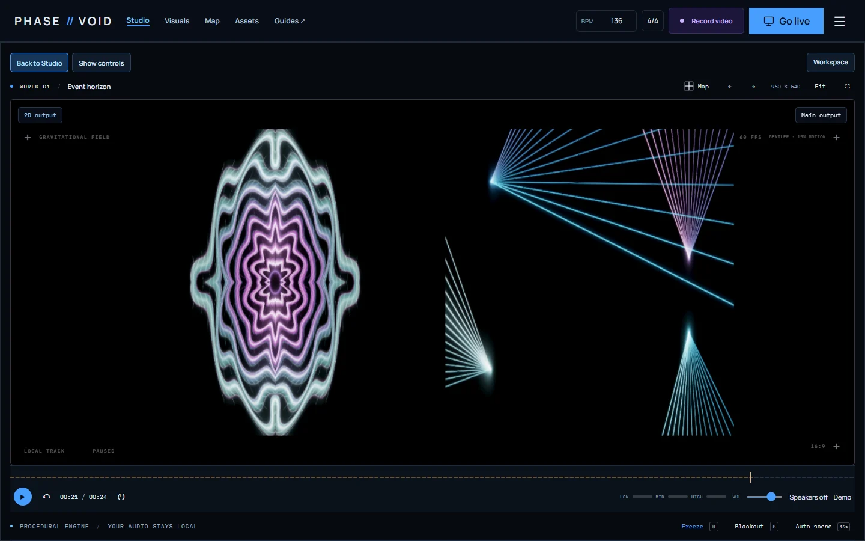Switch to the Visuals tab
Image resolution: width=865 pixels, height=541 pixels.
(x=177, y=21)
